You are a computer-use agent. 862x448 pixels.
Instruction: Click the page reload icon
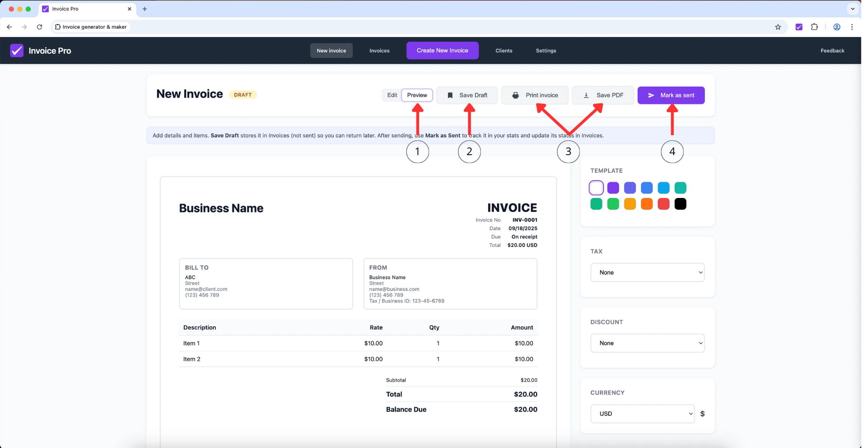point(39,27)
